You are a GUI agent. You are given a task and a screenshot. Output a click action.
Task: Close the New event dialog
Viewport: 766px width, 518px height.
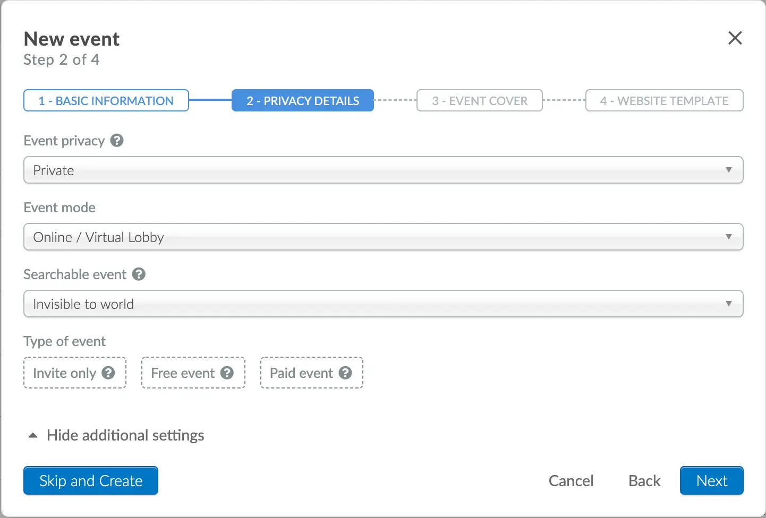(x=735, y=38)
